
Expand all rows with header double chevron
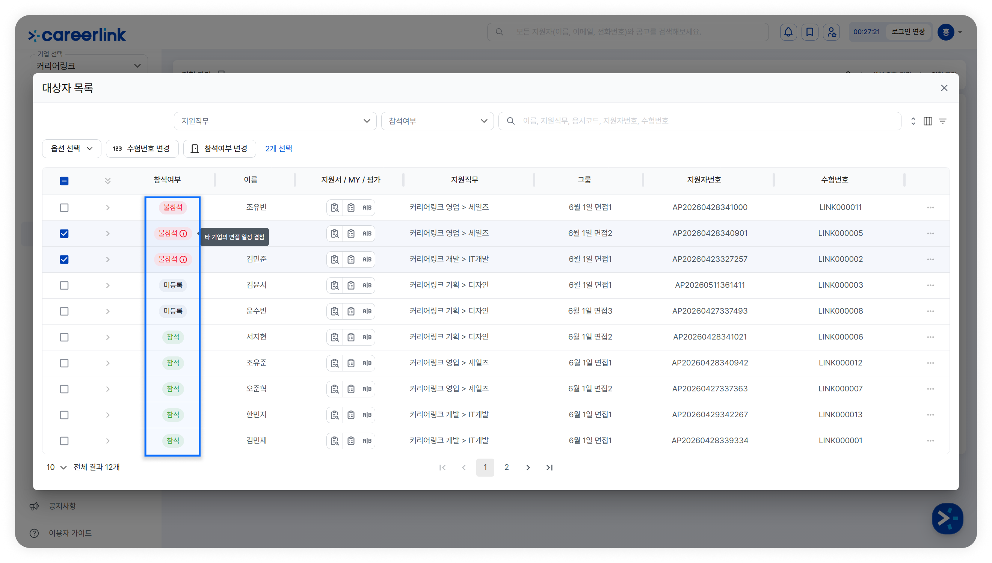click(x=108, y=181)
